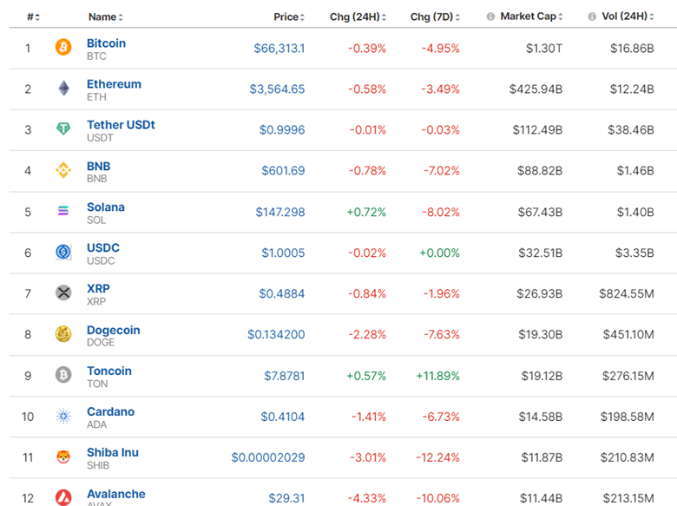Select Cardano volume $198.58M
The width and height of the screenshot is (677, 506).
click(x=628, y=417)
